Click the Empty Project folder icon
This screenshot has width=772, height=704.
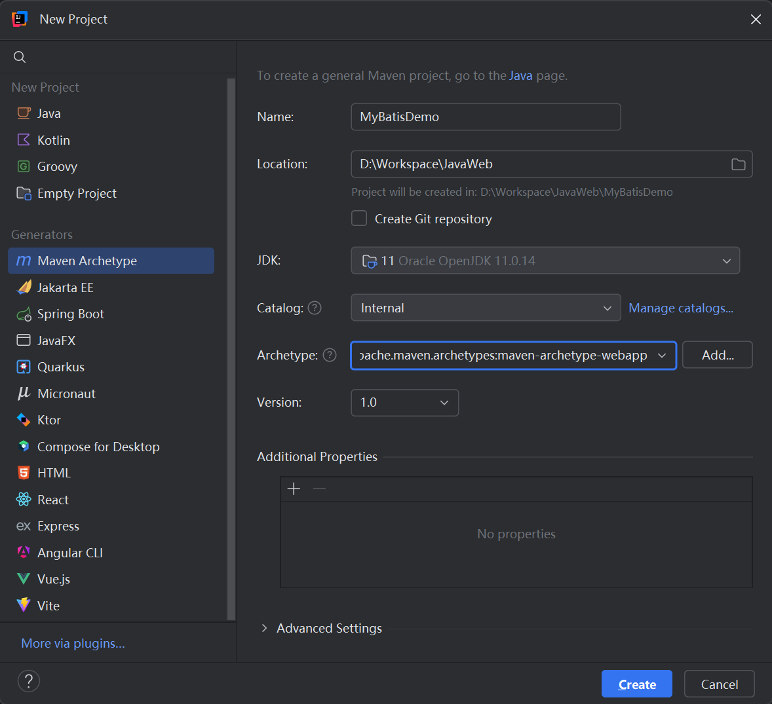pos(24,193)
